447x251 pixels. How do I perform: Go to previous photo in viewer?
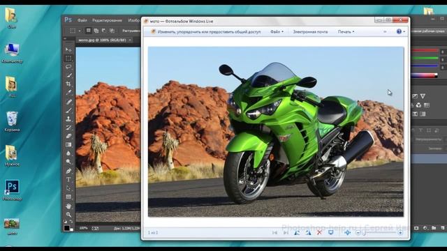point(274,232)
